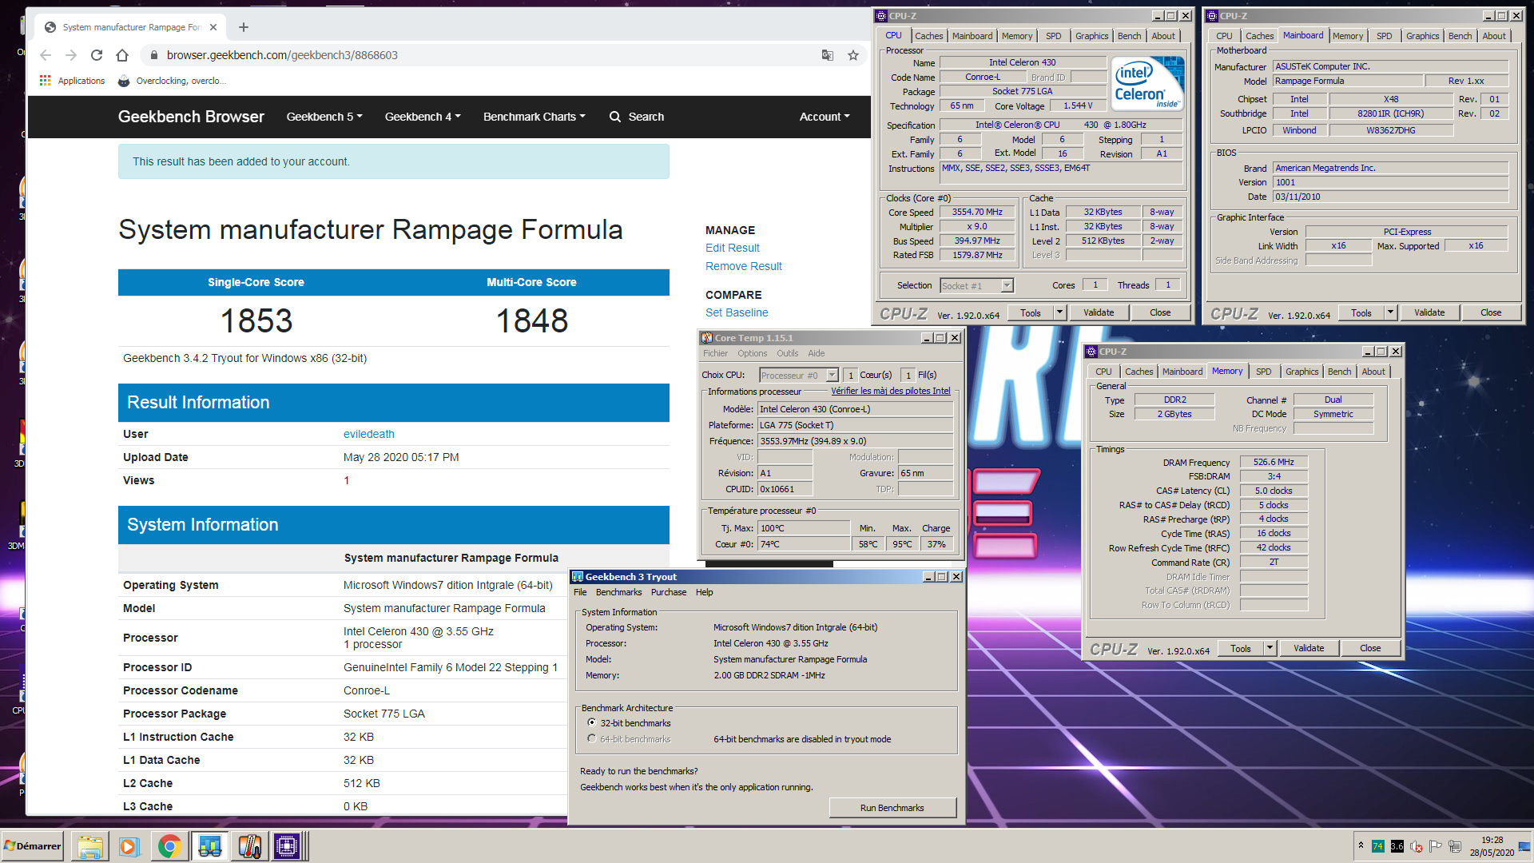Click the tray clock showing 19:28

[1492, 846]
